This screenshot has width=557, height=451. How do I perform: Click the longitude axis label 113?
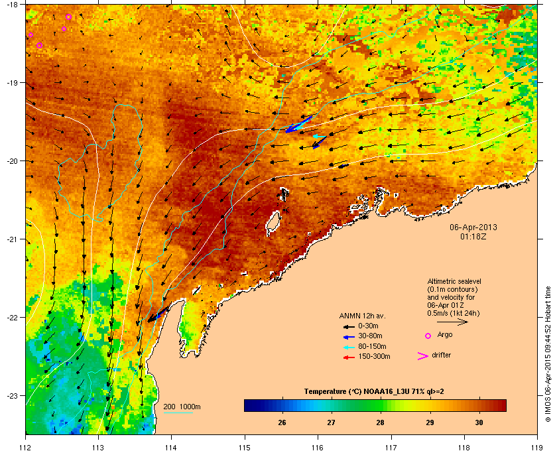pos(98,448)
